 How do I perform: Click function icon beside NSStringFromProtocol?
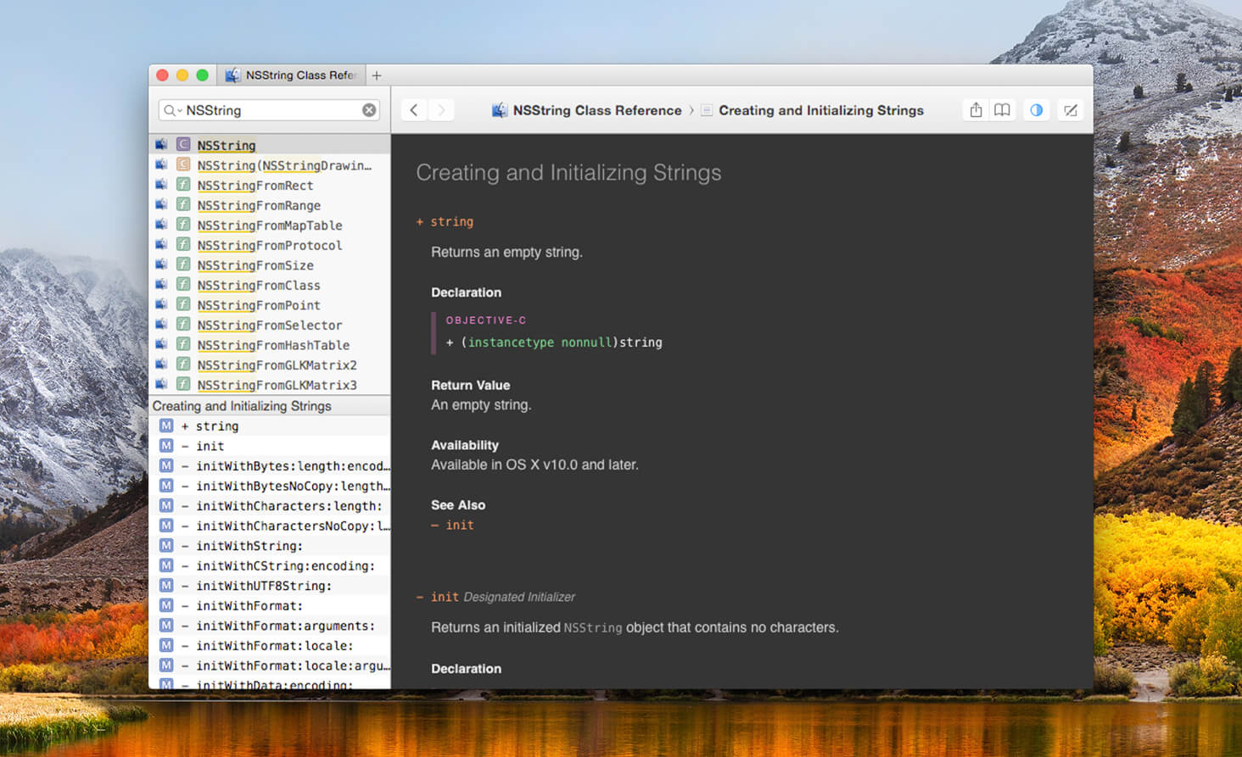183,244
